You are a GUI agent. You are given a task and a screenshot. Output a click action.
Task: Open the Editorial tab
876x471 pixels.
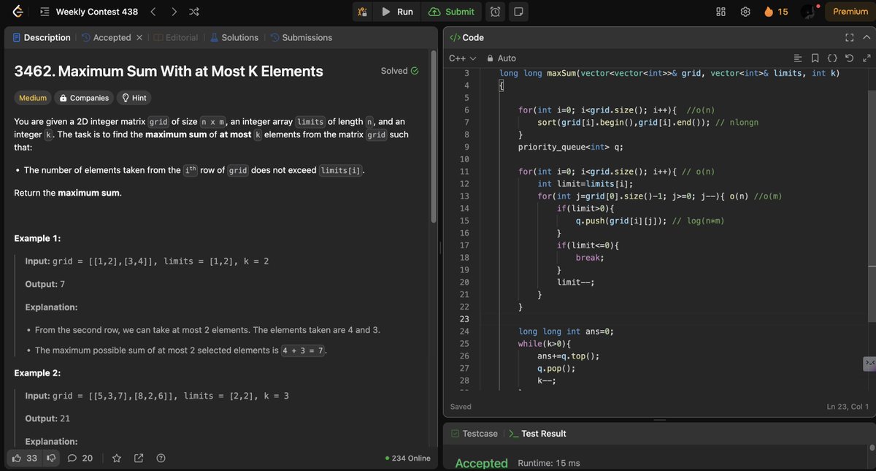point(175,37)
